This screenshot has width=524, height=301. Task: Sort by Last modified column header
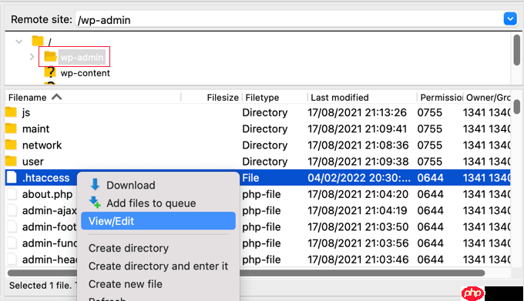[x=340, y=98]
